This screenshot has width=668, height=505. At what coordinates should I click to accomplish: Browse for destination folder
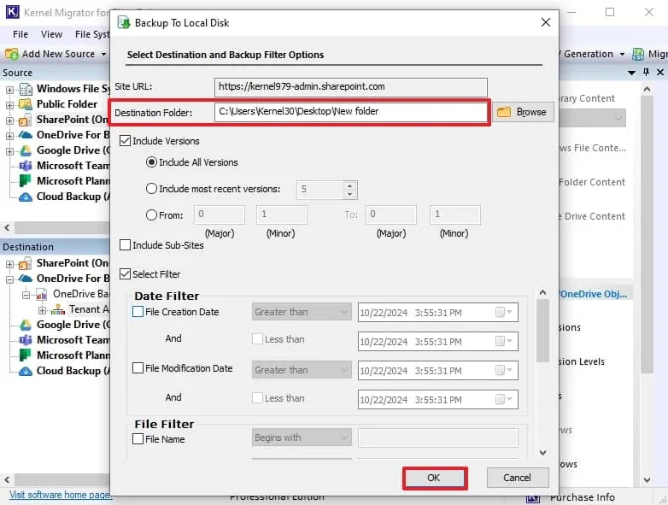point(523,112)
